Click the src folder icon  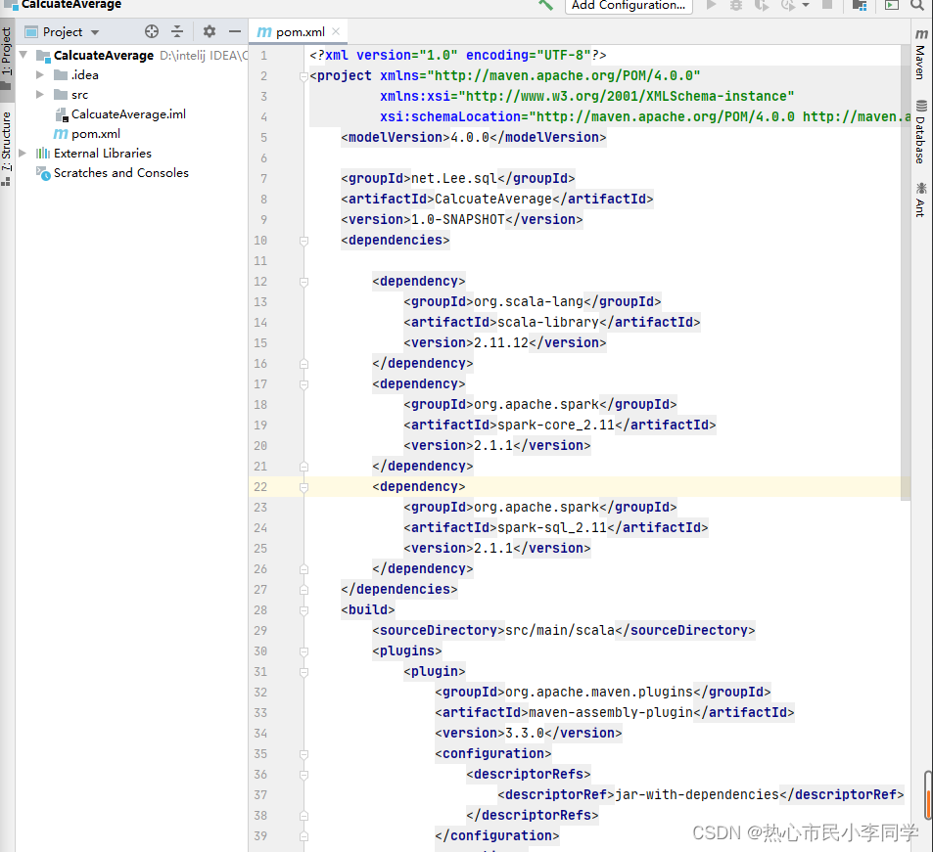tap(61, 95)
